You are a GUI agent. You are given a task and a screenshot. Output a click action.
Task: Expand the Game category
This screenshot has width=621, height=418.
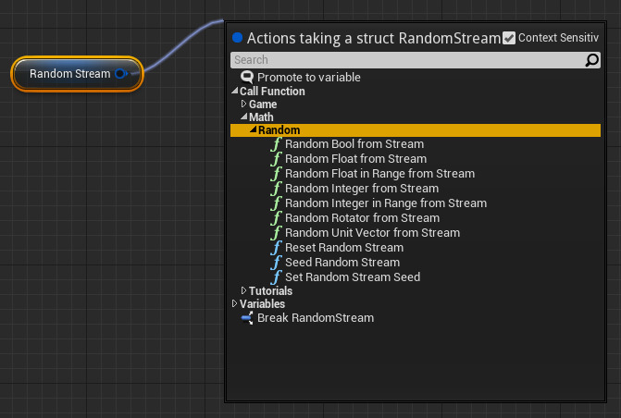[244, 104]
